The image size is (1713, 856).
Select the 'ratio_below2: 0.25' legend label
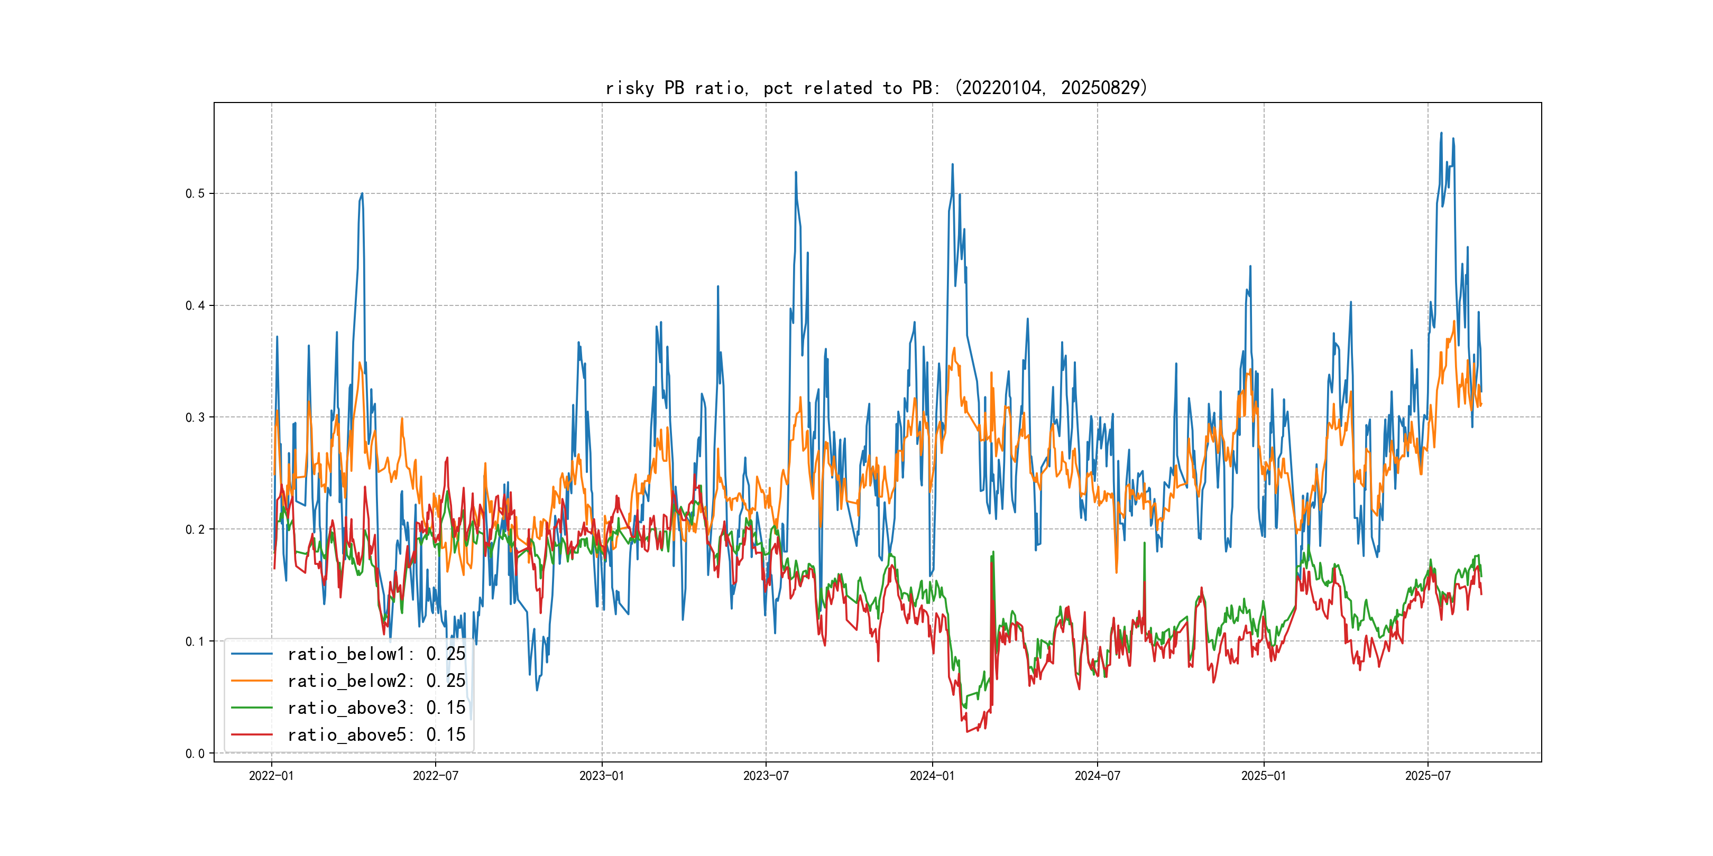(x=376, y=681)
